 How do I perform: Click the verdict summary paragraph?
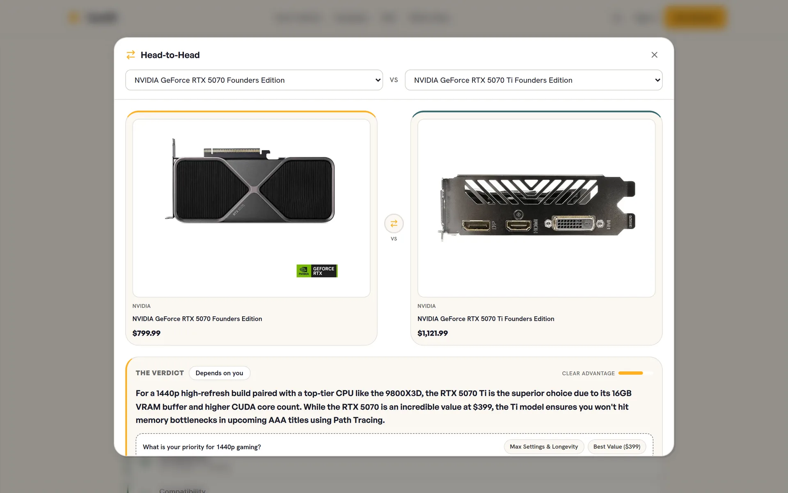pyautogui.click(x=384, y=407)
